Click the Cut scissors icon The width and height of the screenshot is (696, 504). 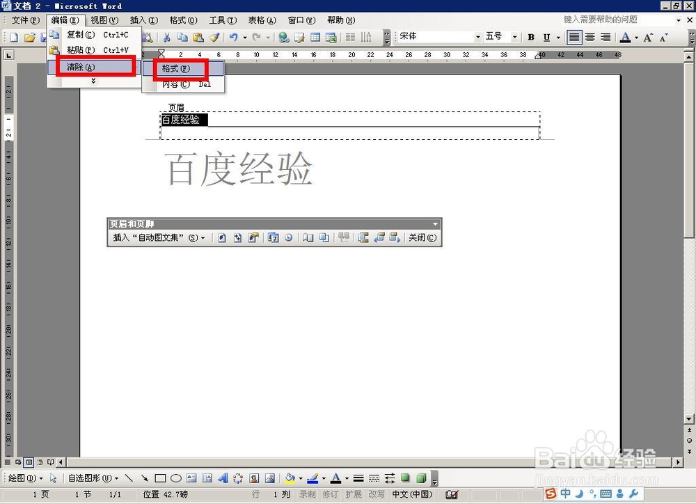point(167,38)
